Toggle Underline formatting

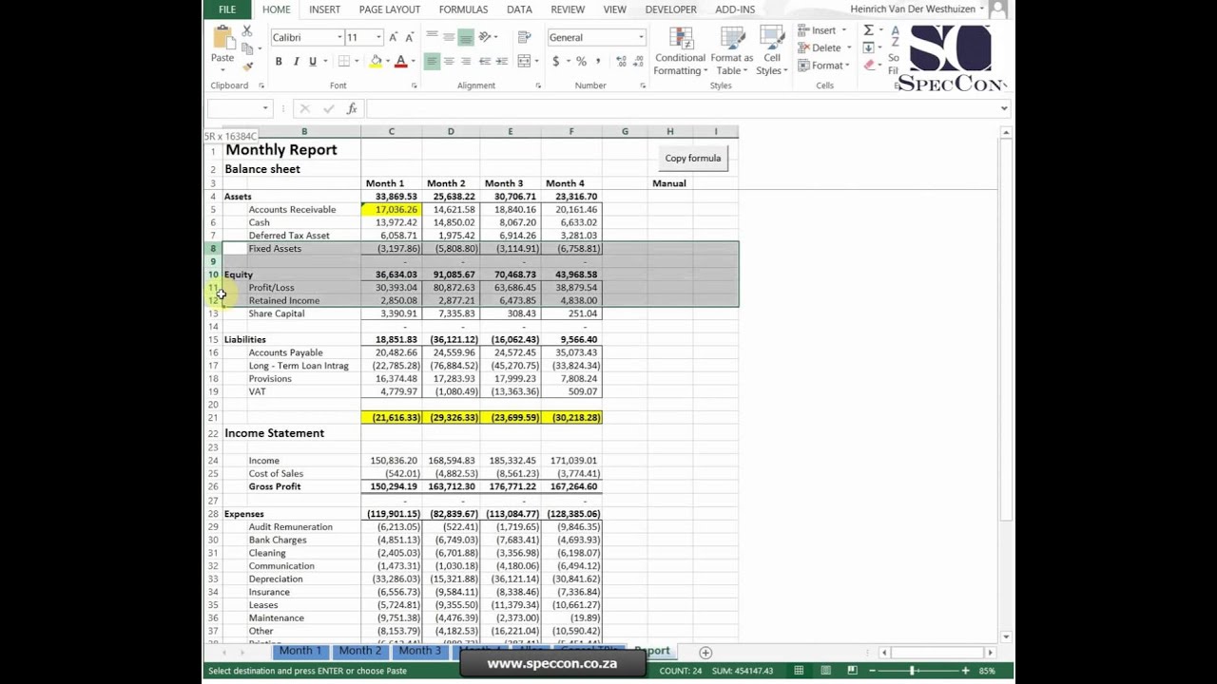click(x=312, y=62)
